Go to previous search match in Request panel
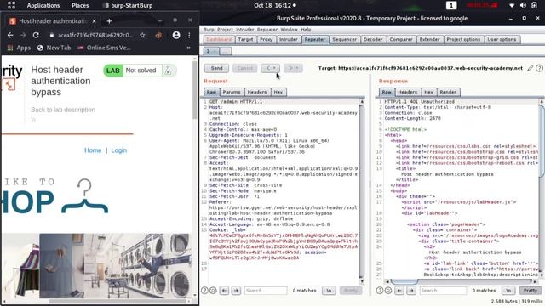The image size is (545, 306). [225, 291]
